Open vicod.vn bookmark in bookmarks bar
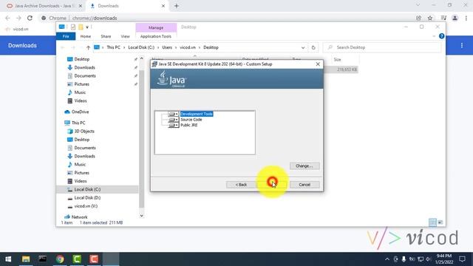Image resolution: width=473 pixels, height=266 pixels. [17, 30]
